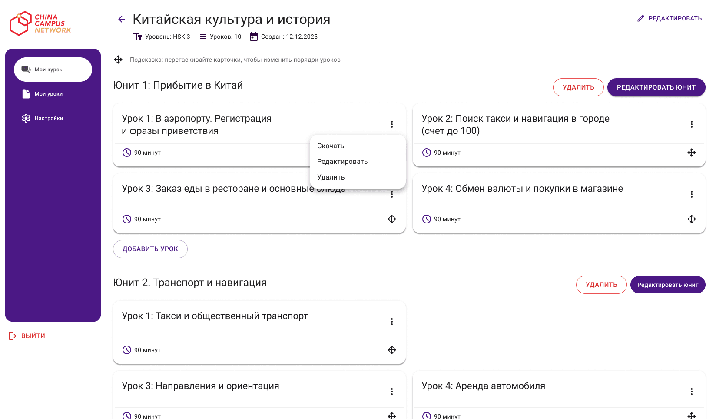Screen dimensions: 716x419
Task: Click РЕДАКТИРОВАТЬ ЮНИТ for Юнит 1
Action: pyautogui.click(x=656, y=87)
